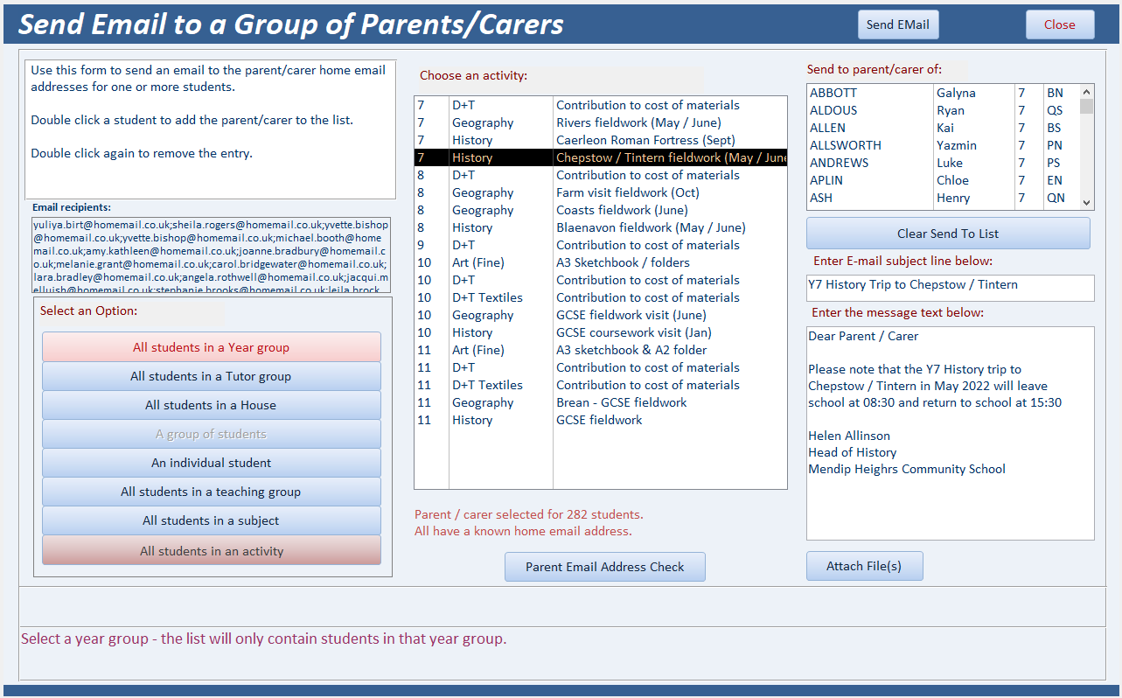Select student ASH Henry
Screen dimensions: 1122x698
tap(944, 198)
